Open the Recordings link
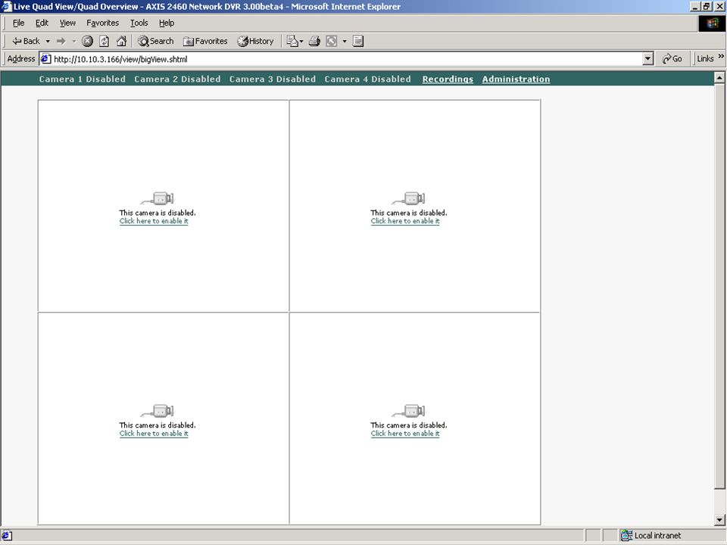 pos(448,79)
